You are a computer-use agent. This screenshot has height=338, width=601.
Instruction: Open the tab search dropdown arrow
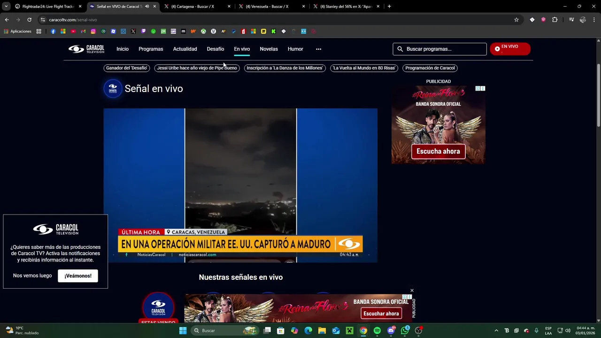click(6, 7)
